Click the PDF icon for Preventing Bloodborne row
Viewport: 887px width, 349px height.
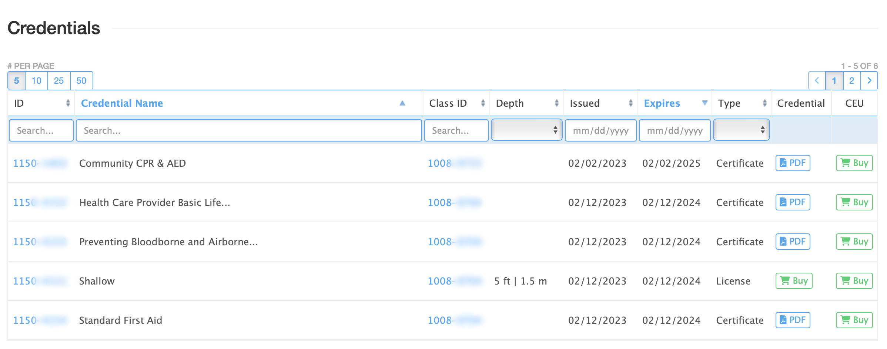(x=792, y=242)
